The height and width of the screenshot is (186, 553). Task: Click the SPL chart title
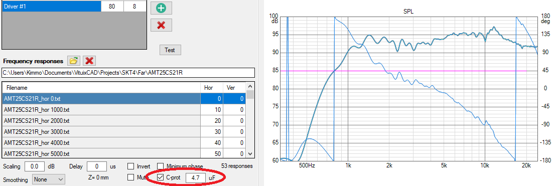click(x=408, y=12)
